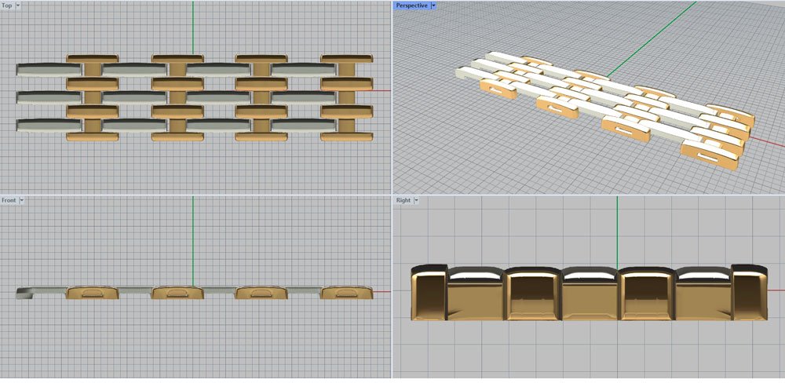Click the Perspective viewport title label

pos(411,5)
